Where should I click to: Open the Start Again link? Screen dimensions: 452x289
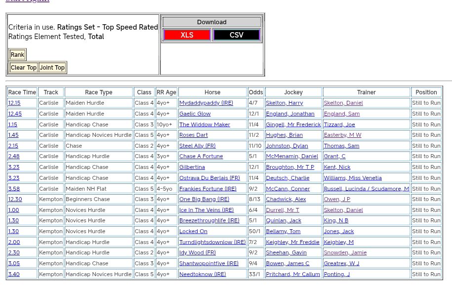tap(27, 1)
